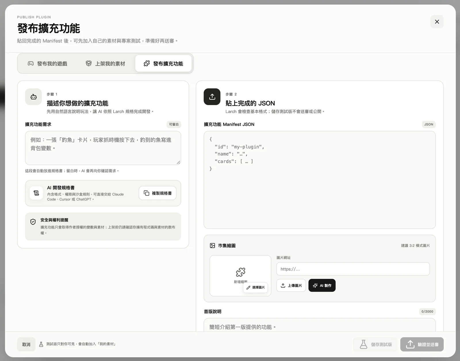460x361 pixels.
Task: Focus the 擴充功能需求 description textarea
Action: (x=103, y=148)
